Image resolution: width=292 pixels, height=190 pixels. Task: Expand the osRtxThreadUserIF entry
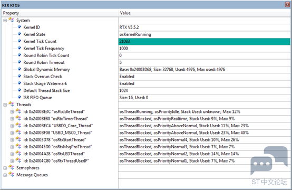point(12,161)
